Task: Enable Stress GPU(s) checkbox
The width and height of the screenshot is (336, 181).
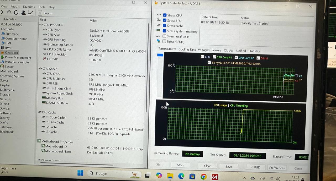Action: click(164, 41)
